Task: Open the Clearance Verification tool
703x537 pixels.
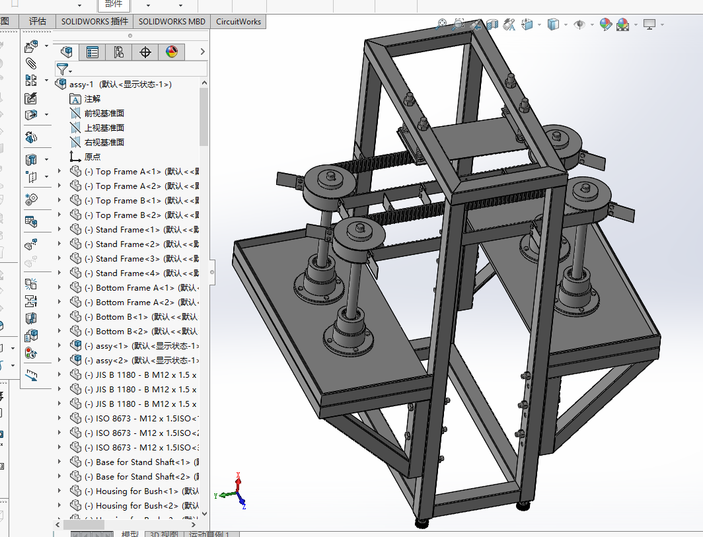Action: pyautogui.click(x=31, y=301)
